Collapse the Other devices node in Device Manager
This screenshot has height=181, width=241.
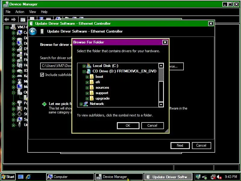click(13, 93)
